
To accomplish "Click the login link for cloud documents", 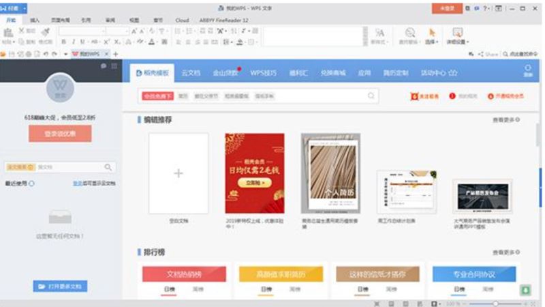I will [x=77, y=184].
